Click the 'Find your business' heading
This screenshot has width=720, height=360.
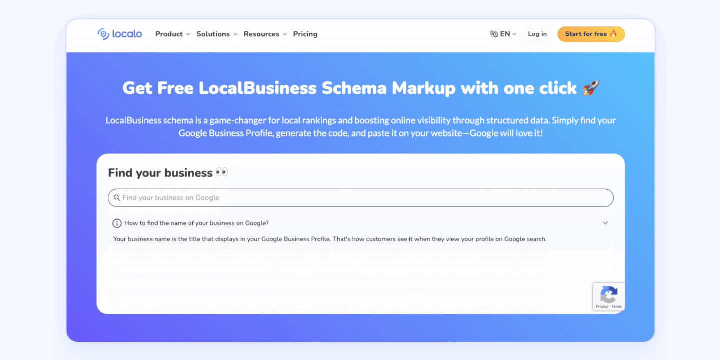coord(168,173)
